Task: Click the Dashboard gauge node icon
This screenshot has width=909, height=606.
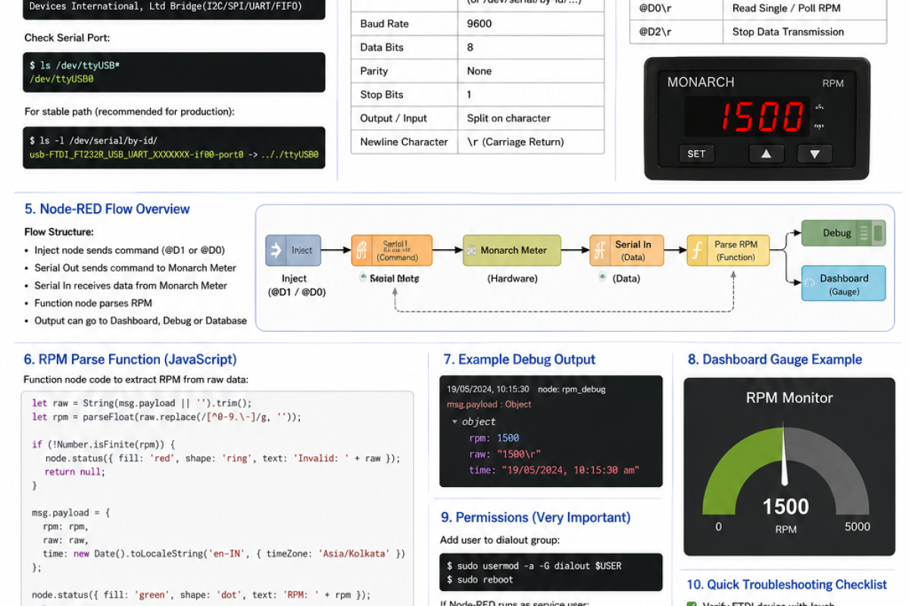Action: tap(809, 283)
